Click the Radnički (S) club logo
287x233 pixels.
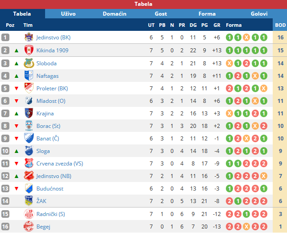[x=29, y=214]
